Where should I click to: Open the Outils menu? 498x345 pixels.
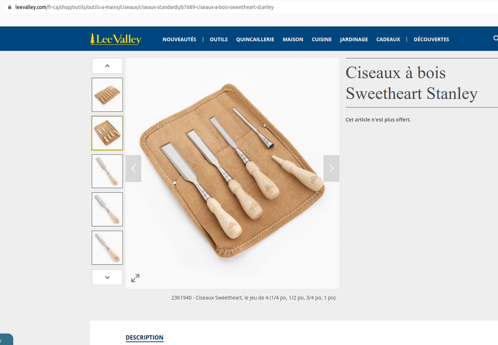click(x=219, y=39)
